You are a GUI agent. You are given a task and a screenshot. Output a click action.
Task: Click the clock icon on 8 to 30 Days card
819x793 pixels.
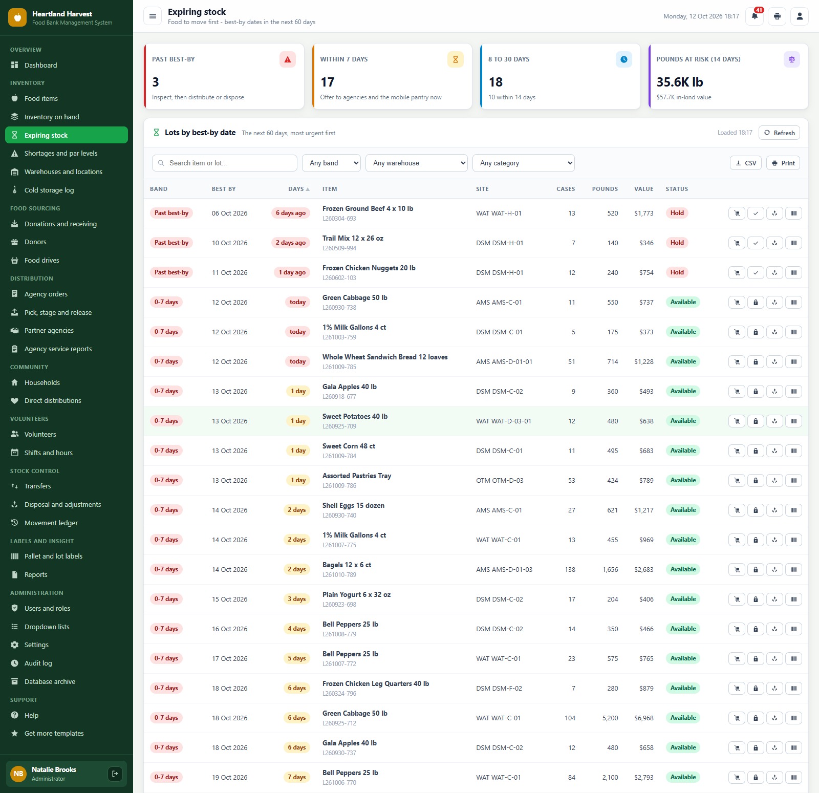pos(624,59)
